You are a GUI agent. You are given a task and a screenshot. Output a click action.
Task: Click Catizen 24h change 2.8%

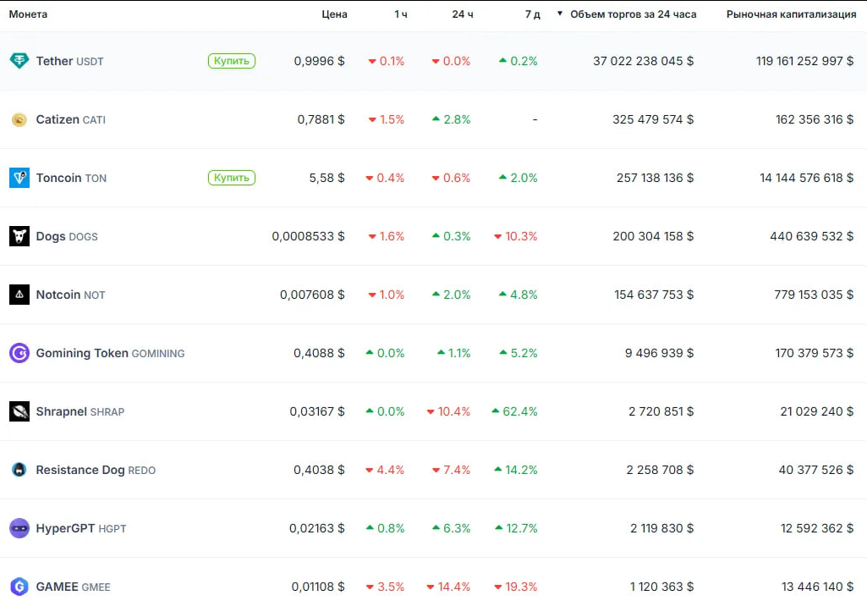(451, 119)
